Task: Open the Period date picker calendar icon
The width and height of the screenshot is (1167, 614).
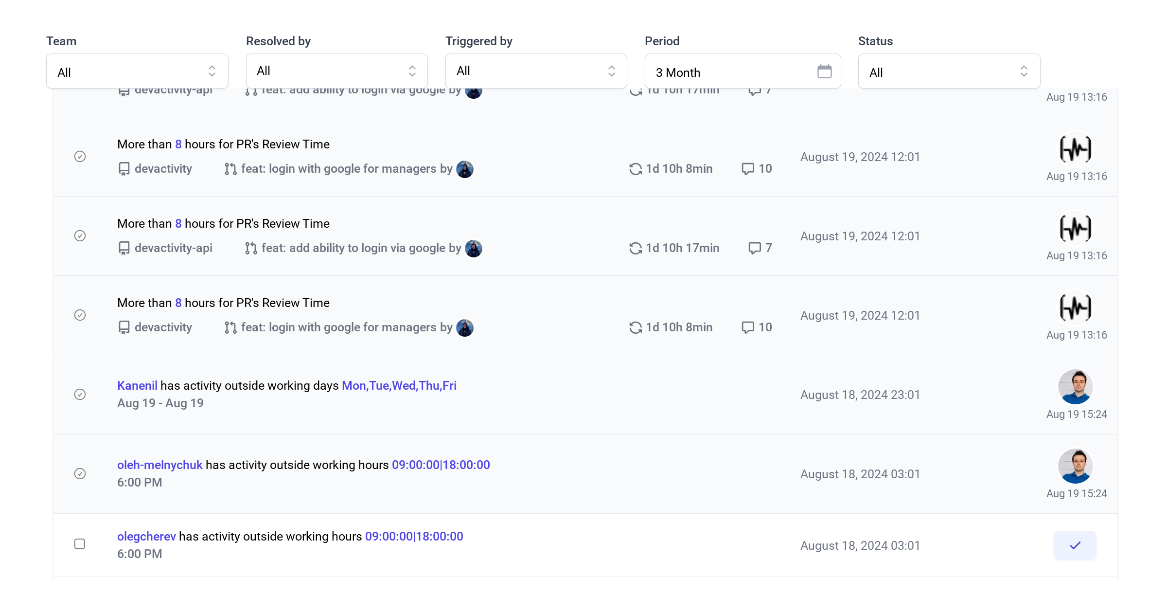Action: click(x=824, y=71)
